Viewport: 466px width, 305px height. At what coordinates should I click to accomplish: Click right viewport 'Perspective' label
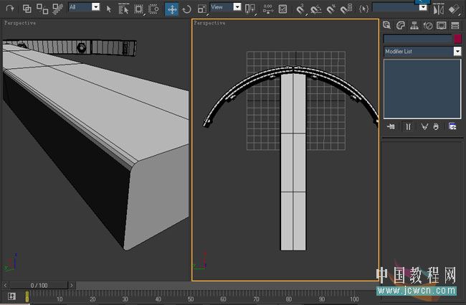209,23
